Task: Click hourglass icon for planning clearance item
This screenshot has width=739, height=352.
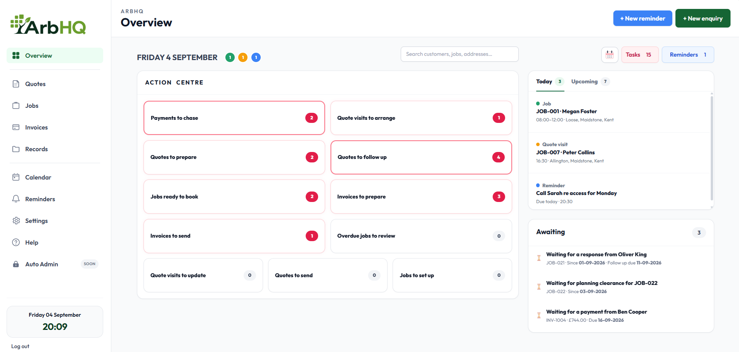Action: [x=539, y=287]
